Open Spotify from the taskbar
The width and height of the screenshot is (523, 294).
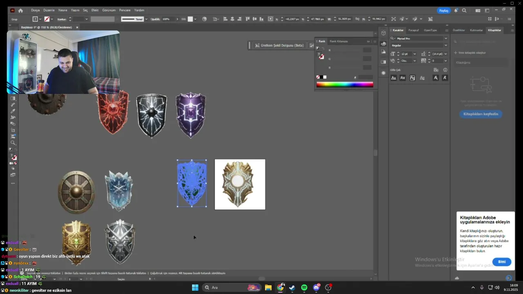click(x=304, y=287)
